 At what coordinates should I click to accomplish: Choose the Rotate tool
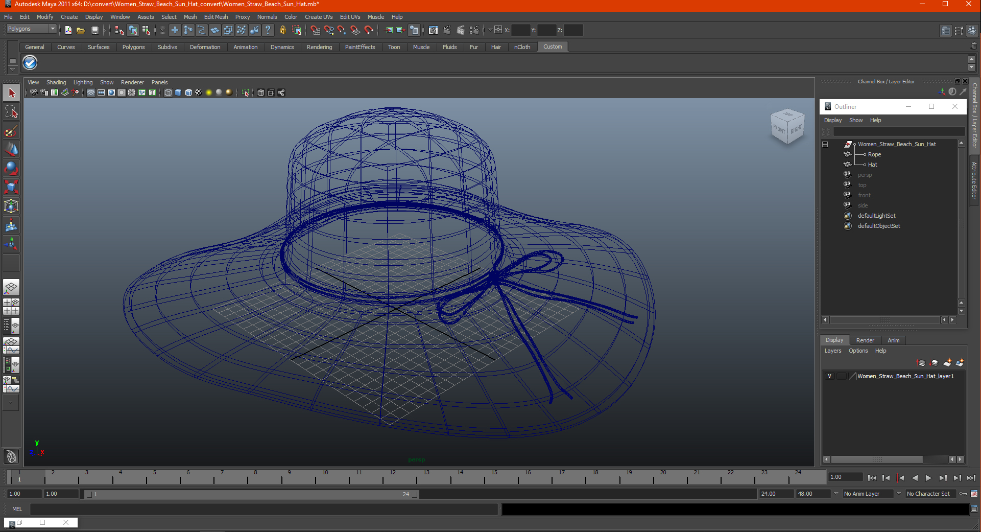coord(11,168)
